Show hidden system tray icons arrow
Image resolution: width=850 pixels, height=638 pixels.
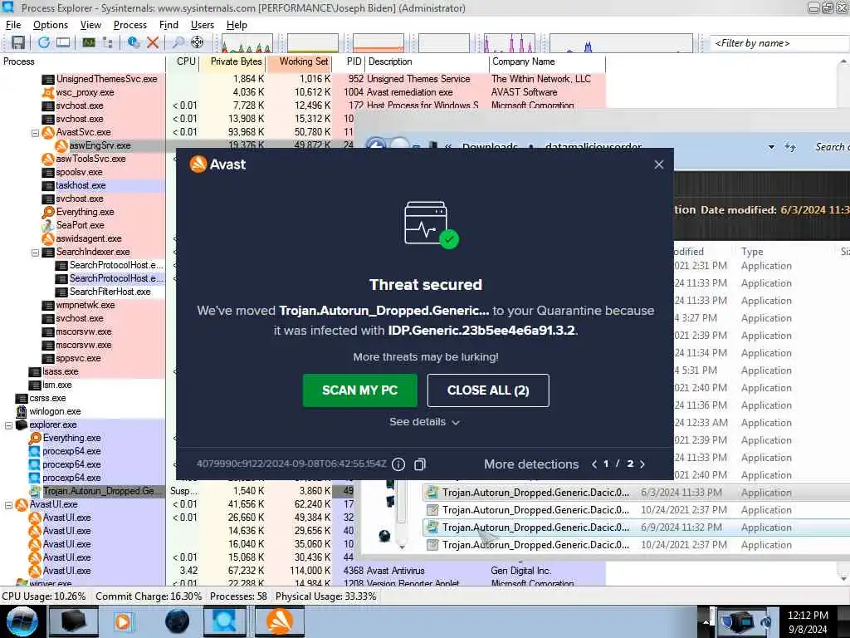point(706,621)
